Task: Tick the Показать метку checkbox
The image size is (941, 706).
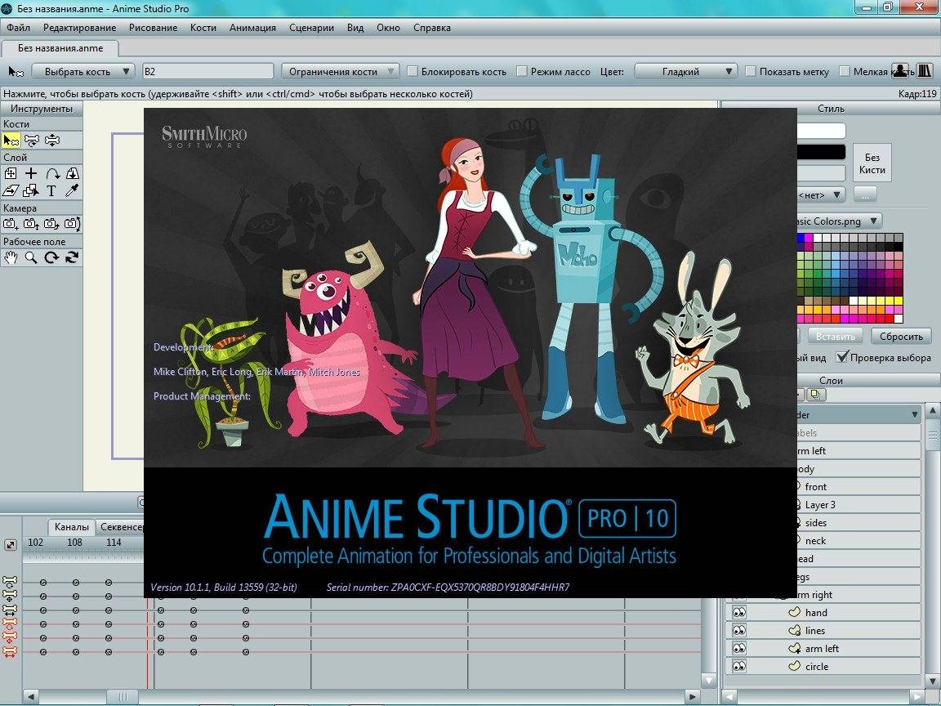Action: click(x=750, y=71)
